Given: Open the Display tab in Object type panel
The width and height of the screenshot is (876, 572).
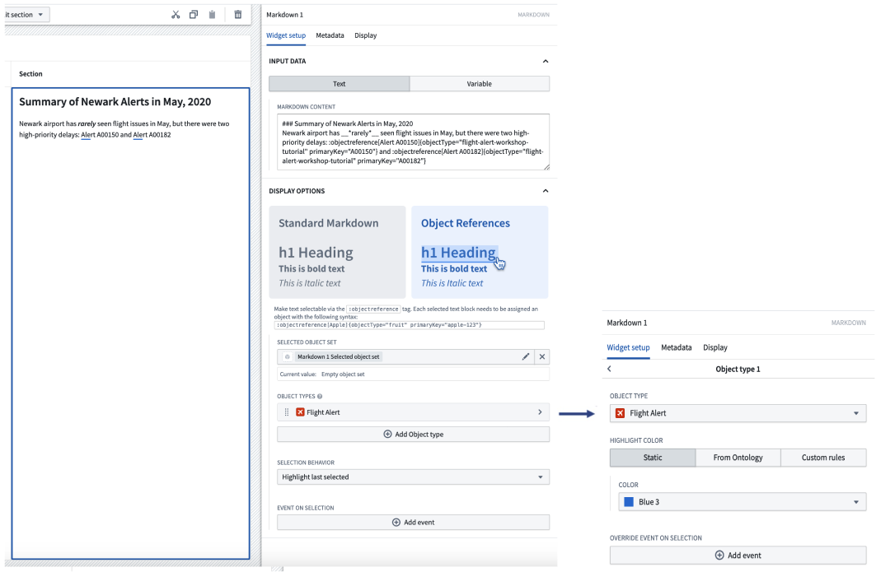Looking at the screenshot, I should (715, 347).
